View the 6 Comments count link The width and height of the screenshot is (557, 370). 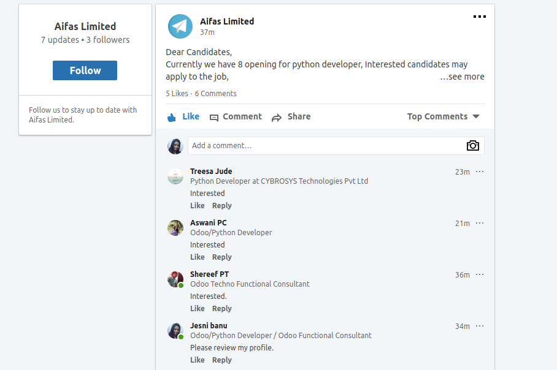tap(215, 94)
